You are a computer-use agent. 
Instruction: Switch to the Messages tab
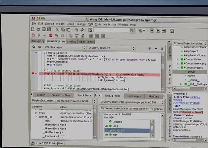click(x=135, y=96)
